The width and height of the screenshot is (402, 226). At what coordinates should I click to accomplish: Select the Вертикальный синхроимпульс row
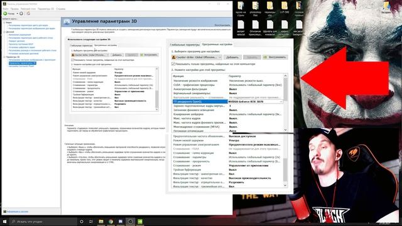click(228, 94)
